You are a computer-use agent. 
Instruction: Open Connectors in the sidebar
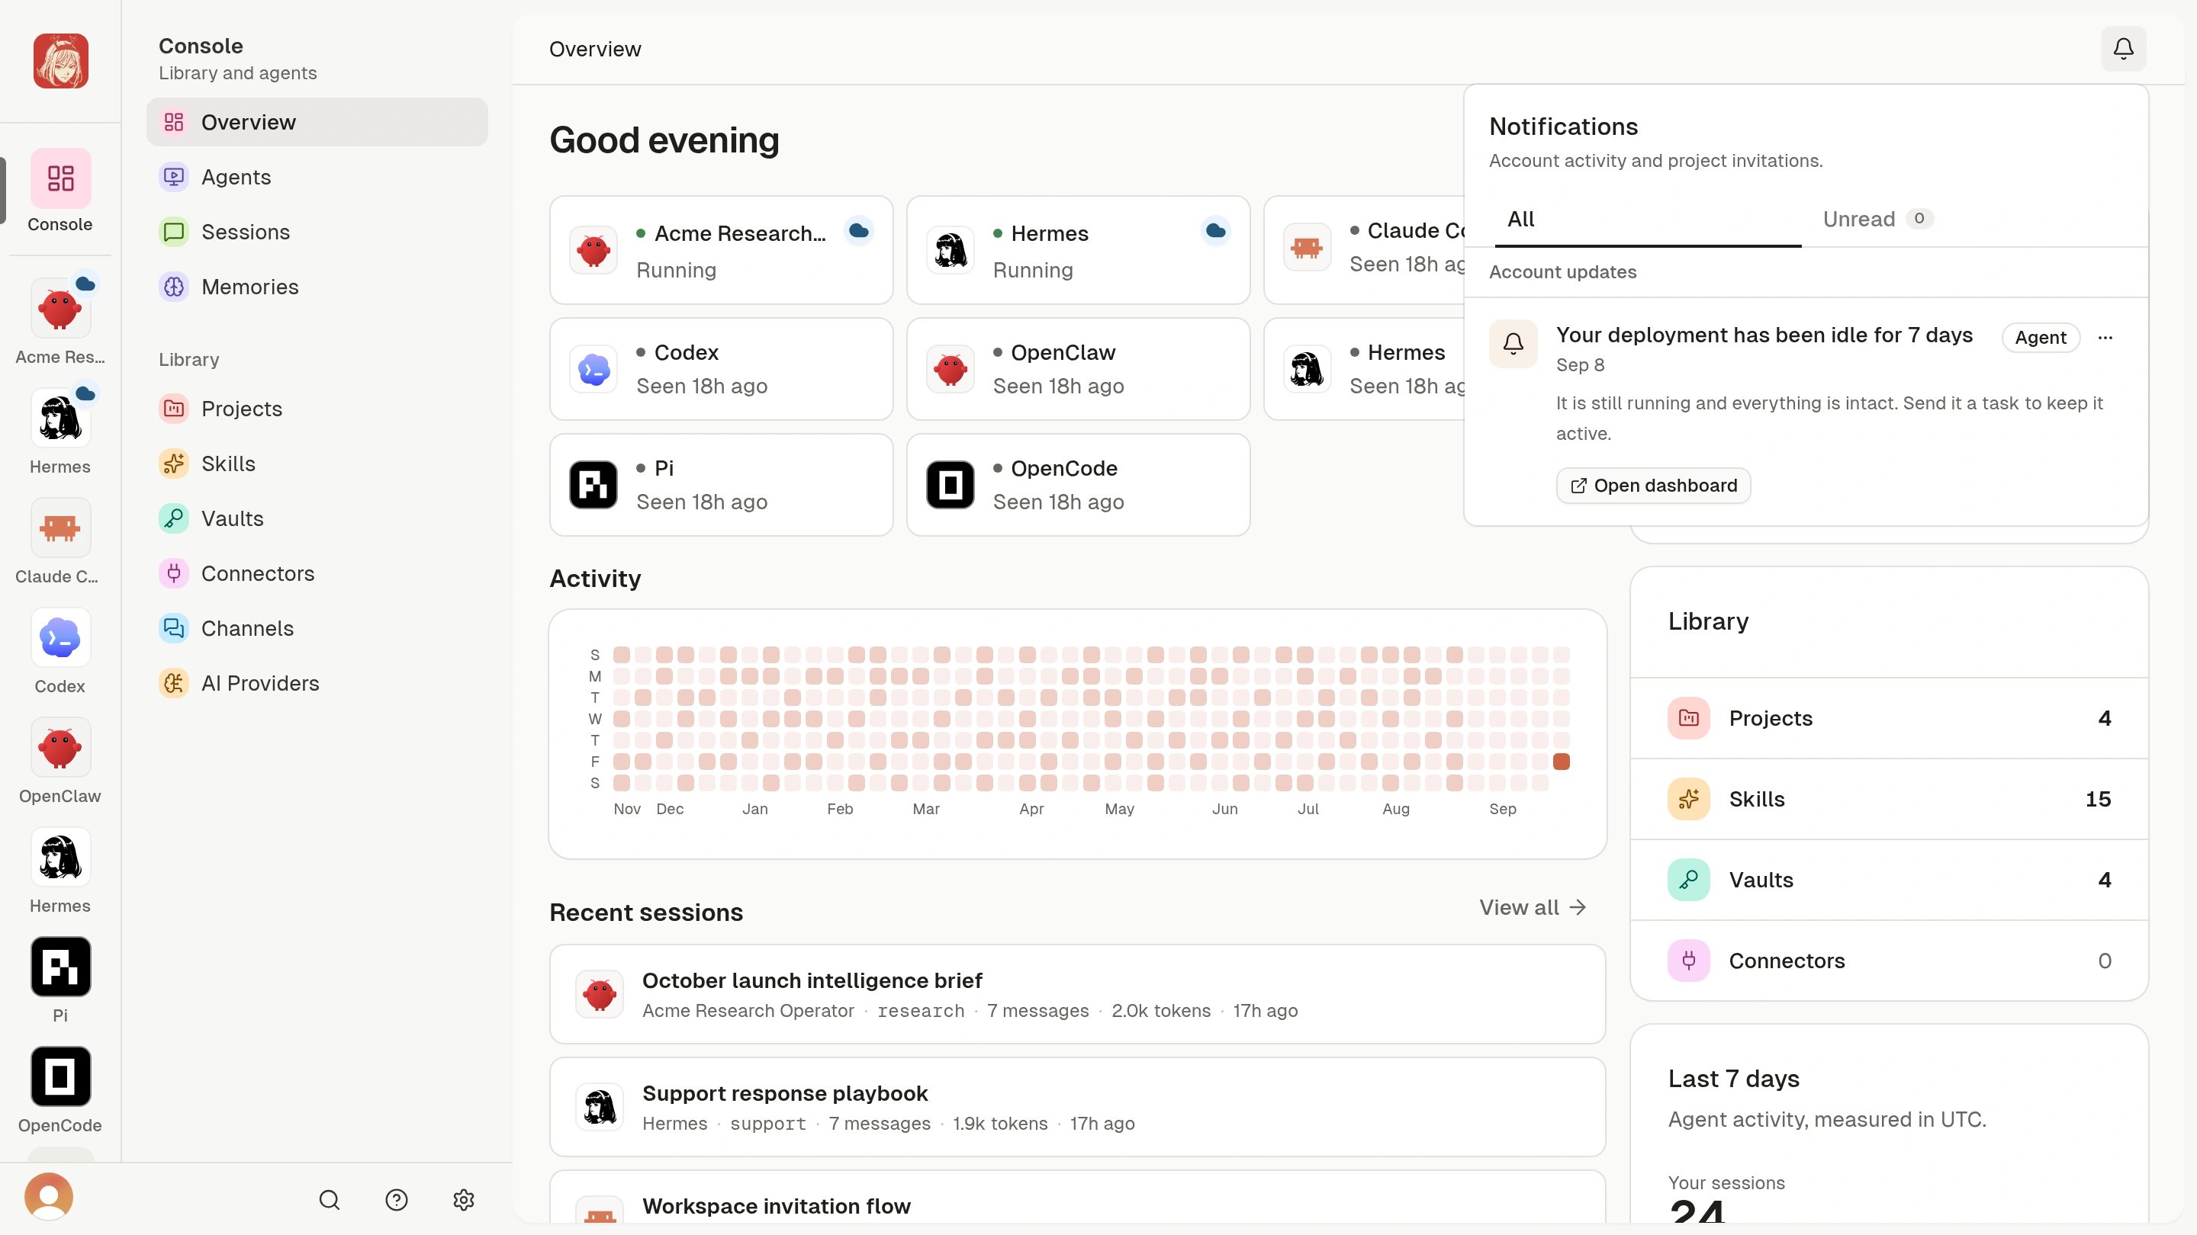point(317,573)
